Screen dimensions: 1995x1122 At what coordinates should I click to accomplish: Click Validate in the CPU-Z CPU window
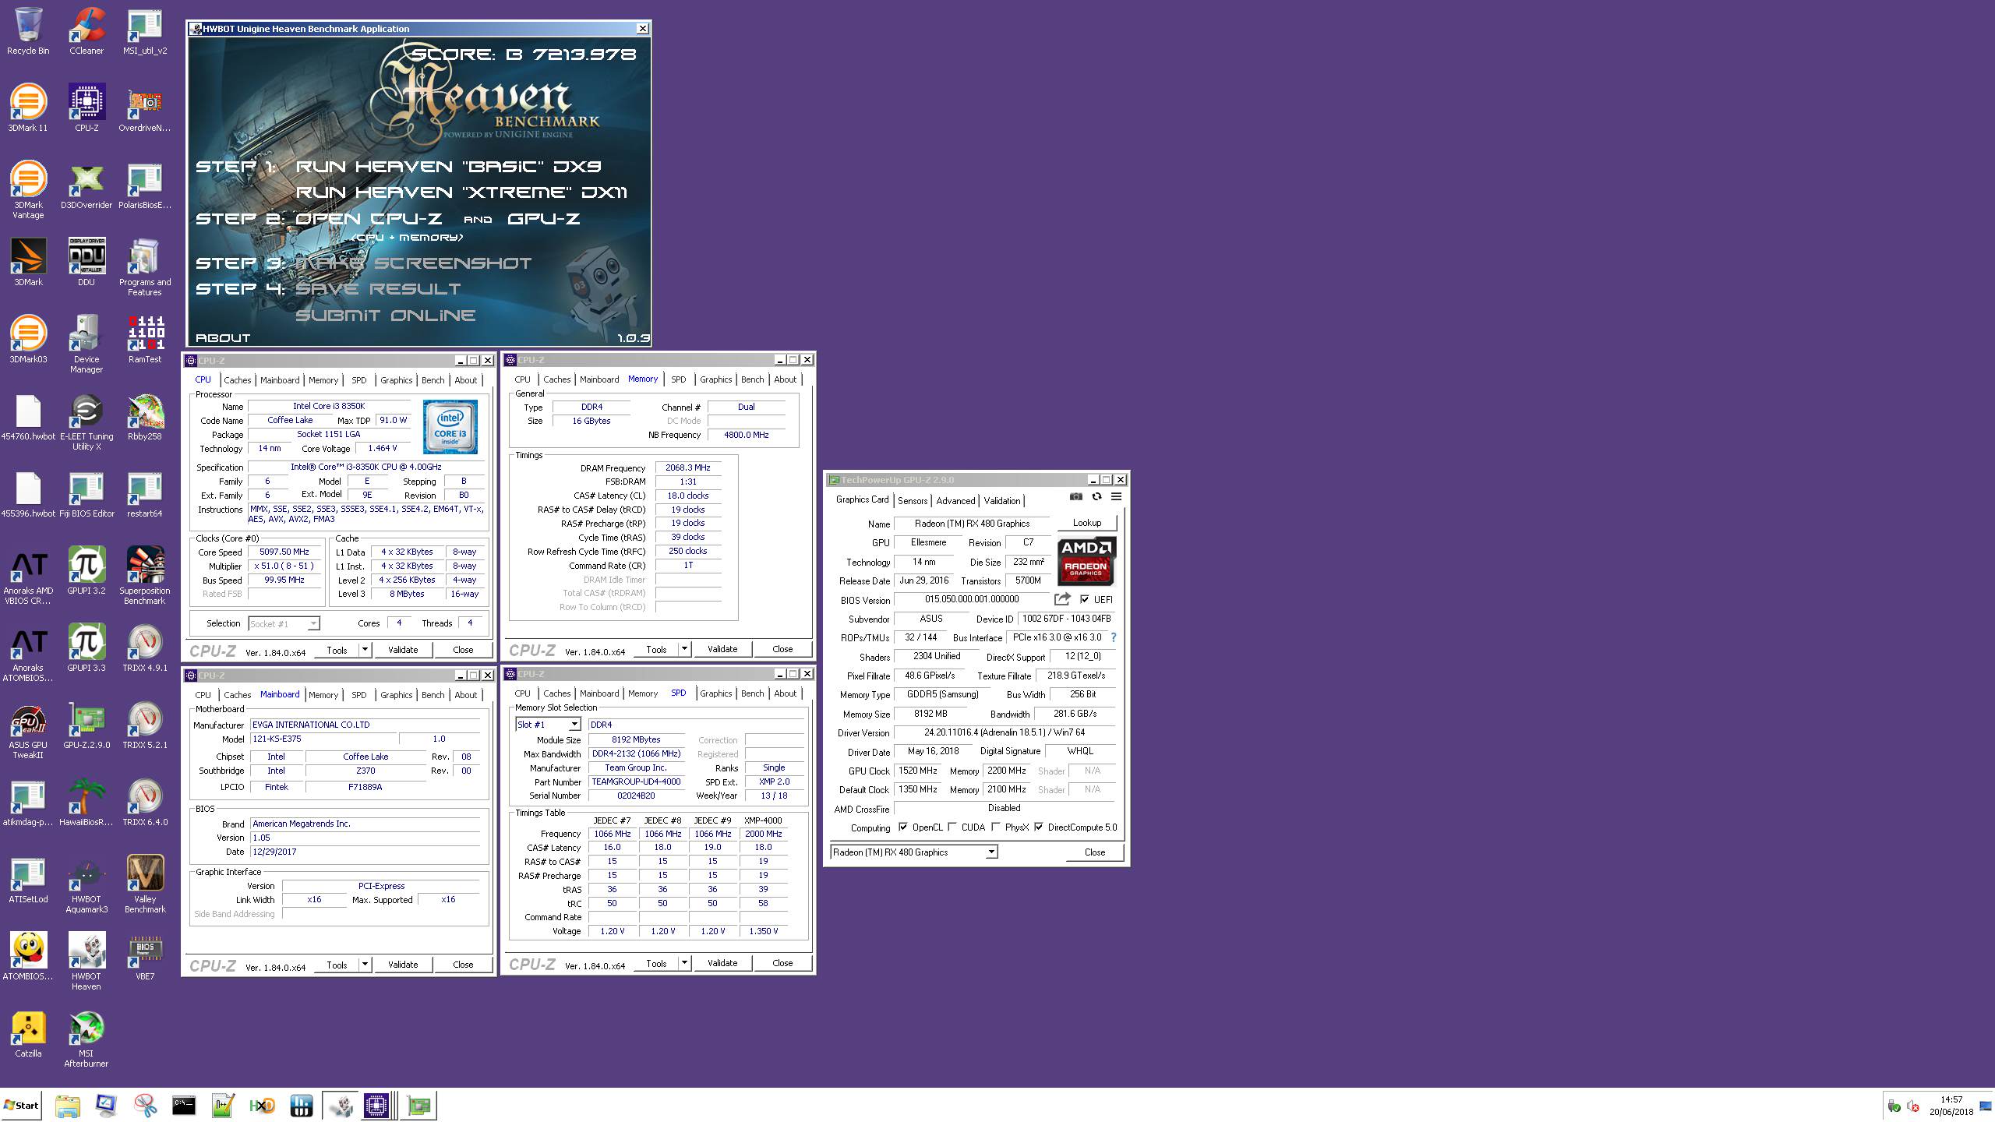click(x=403, y=650)
